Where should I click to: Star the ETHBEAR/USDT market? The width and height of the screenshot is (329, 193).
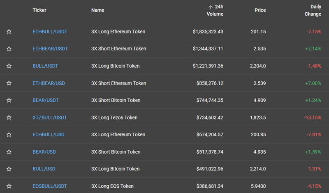9,49
